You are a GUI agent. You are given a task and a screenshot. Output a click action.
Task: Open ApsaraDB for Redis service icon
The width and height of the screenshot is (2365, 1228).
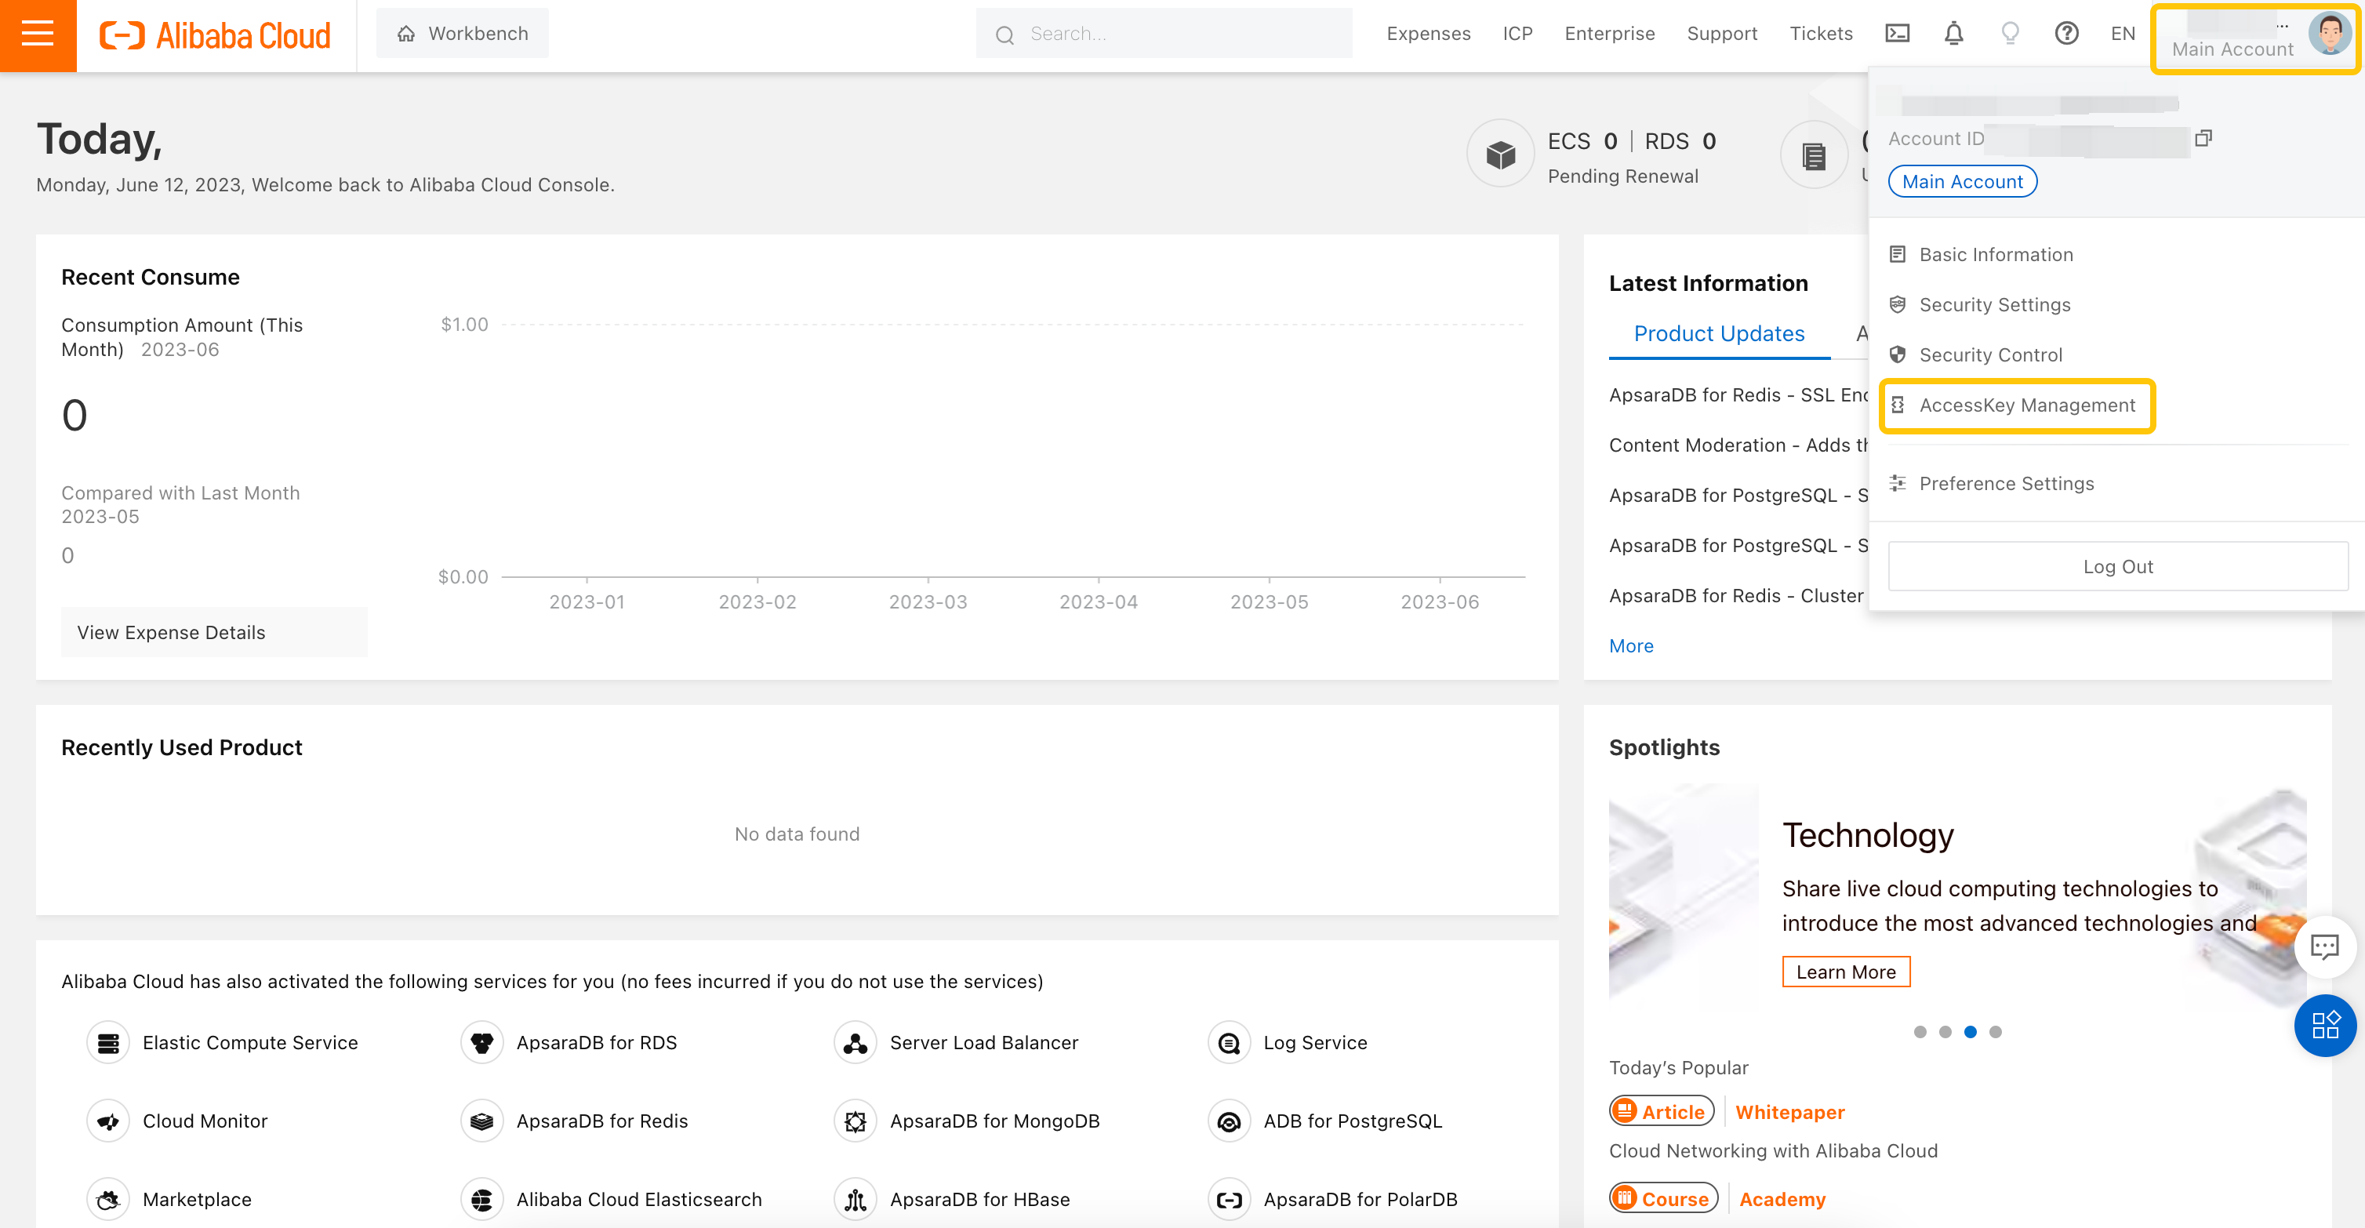pyautogui.click(x=482, y=1121)
